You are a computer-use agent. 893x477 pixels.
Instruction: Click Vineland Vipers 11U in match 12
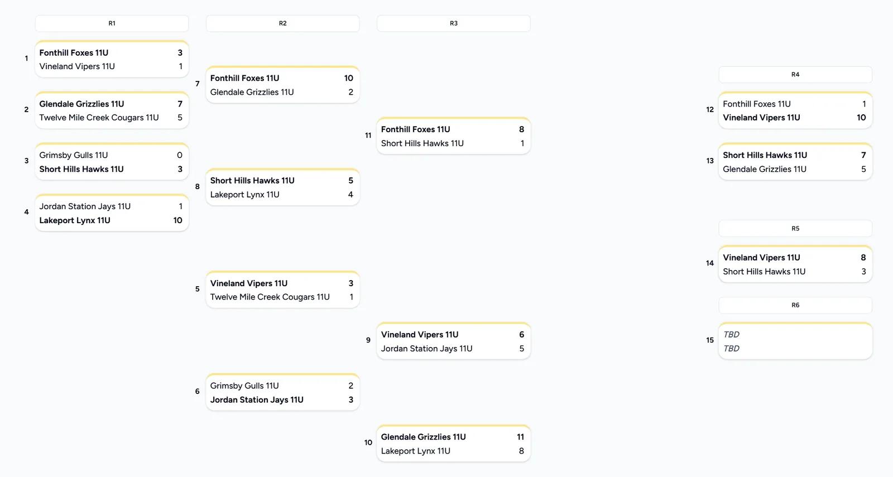[761, 118]
